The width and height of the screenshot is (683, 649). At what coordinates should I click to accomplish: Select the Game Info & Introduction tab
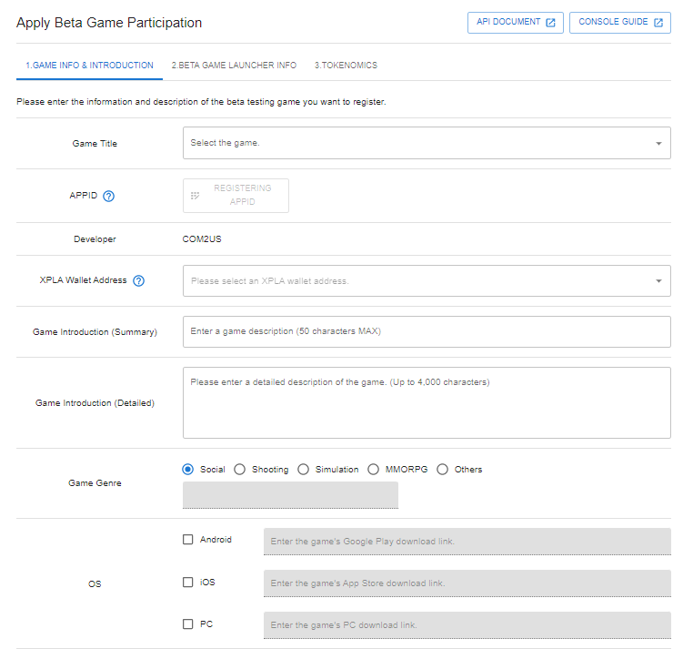(89, 66)
